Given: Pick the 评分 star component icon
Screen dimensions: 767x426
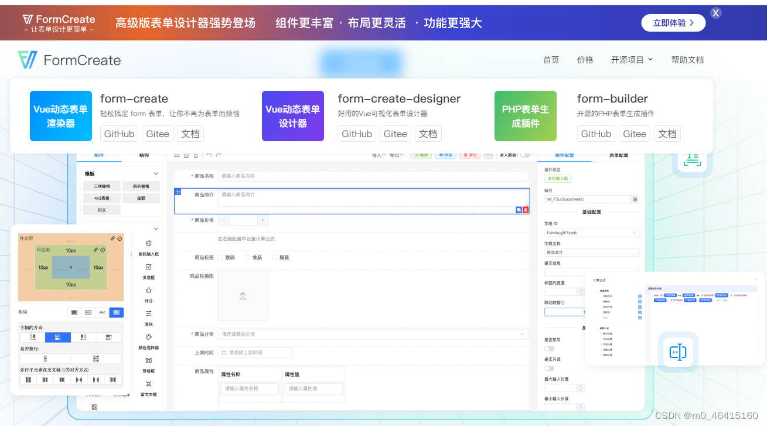Looking at the screenshot, I should 148,290.
